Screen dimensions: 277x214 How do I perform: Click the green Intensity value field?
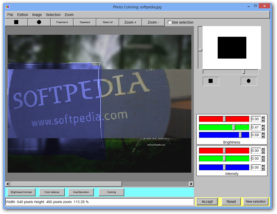pyautogui.click(x=256, y=159)
